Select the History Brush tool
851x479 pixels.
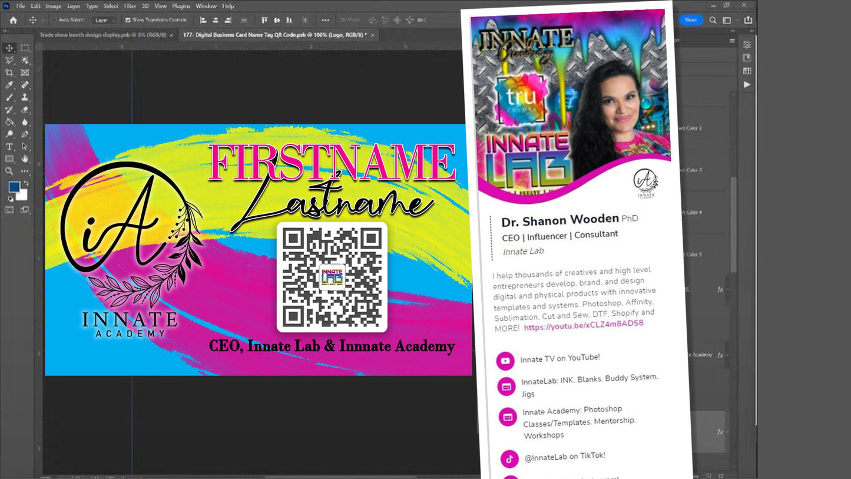[x=9, y=110]
